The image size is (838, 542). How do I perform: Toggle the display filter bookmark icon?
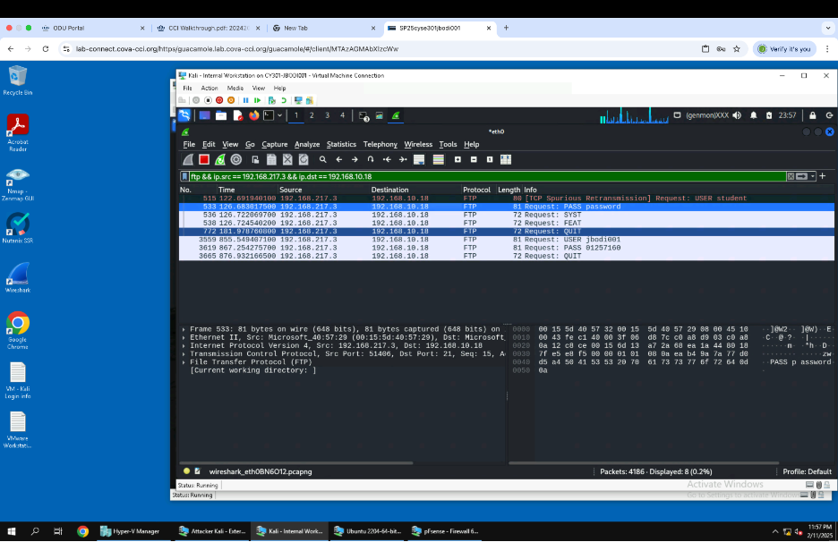click(185, 176)
